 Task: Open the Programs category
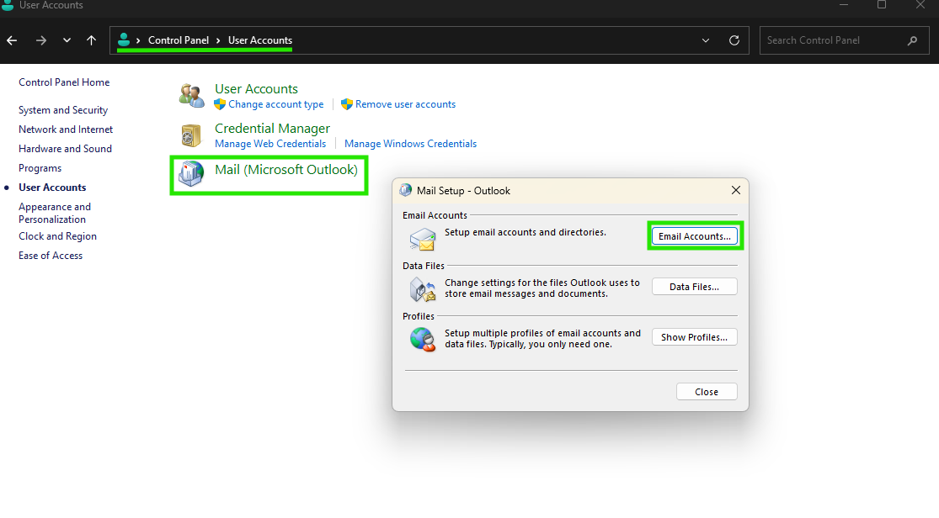point(40,168)
